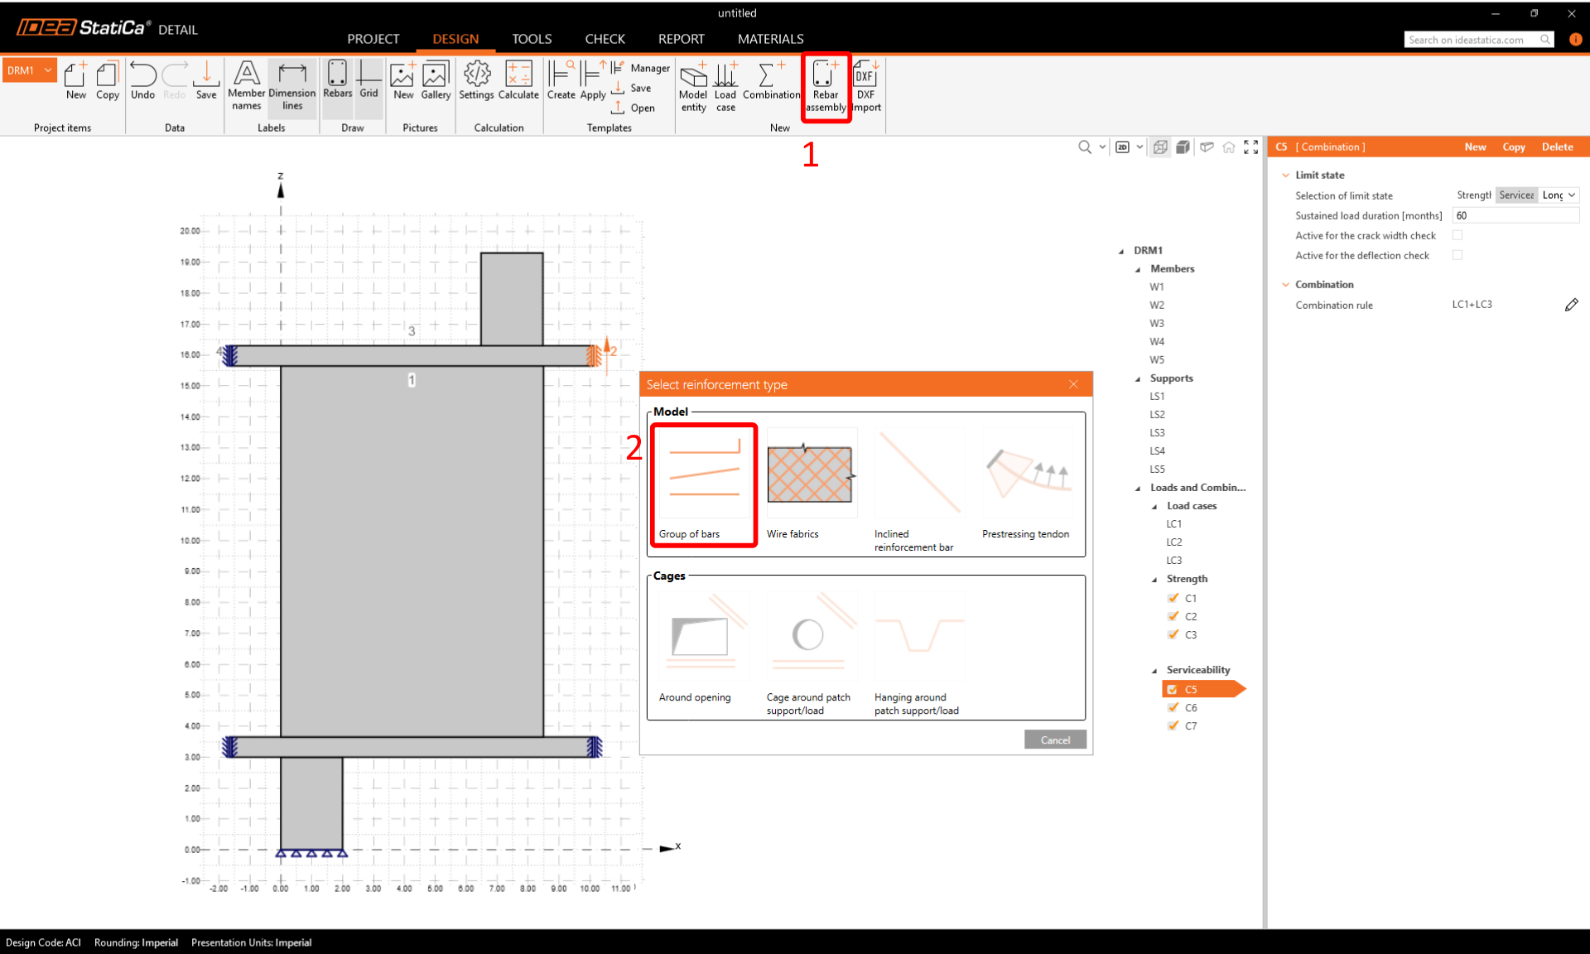Enable Active for the deflection check

coord(1457,255)
